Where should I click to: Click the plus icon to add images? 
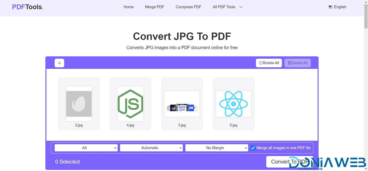[59, 63]
